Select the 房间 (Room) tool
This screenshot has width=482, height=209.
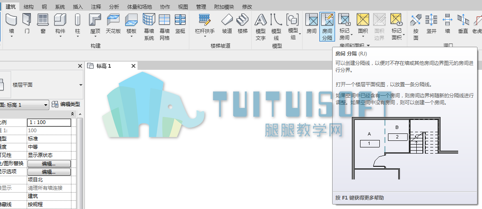tap(312, 24)
